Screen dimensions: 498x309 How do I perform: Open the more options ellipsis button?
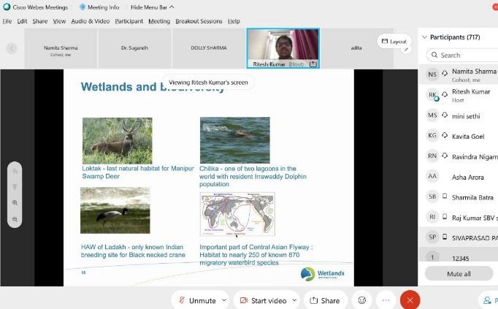point(386,300)
